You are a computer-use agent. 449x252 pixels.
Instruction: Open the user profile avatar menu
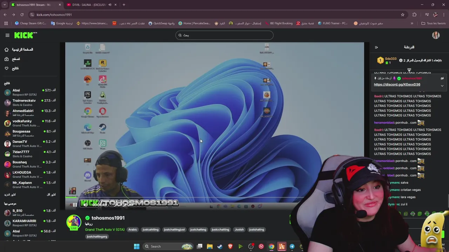436,35
